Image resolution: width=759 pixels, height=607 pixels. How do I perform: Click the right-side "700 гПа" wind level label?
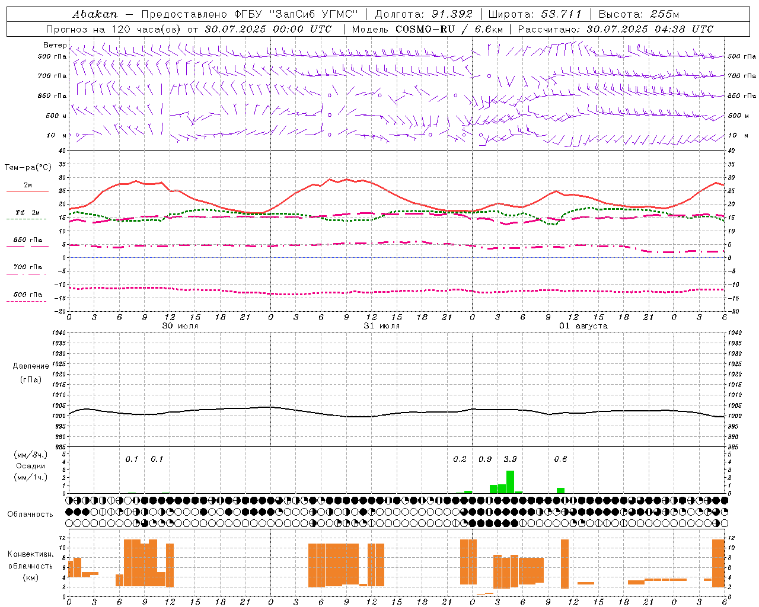pyautogui.click(x=742, y=76)
